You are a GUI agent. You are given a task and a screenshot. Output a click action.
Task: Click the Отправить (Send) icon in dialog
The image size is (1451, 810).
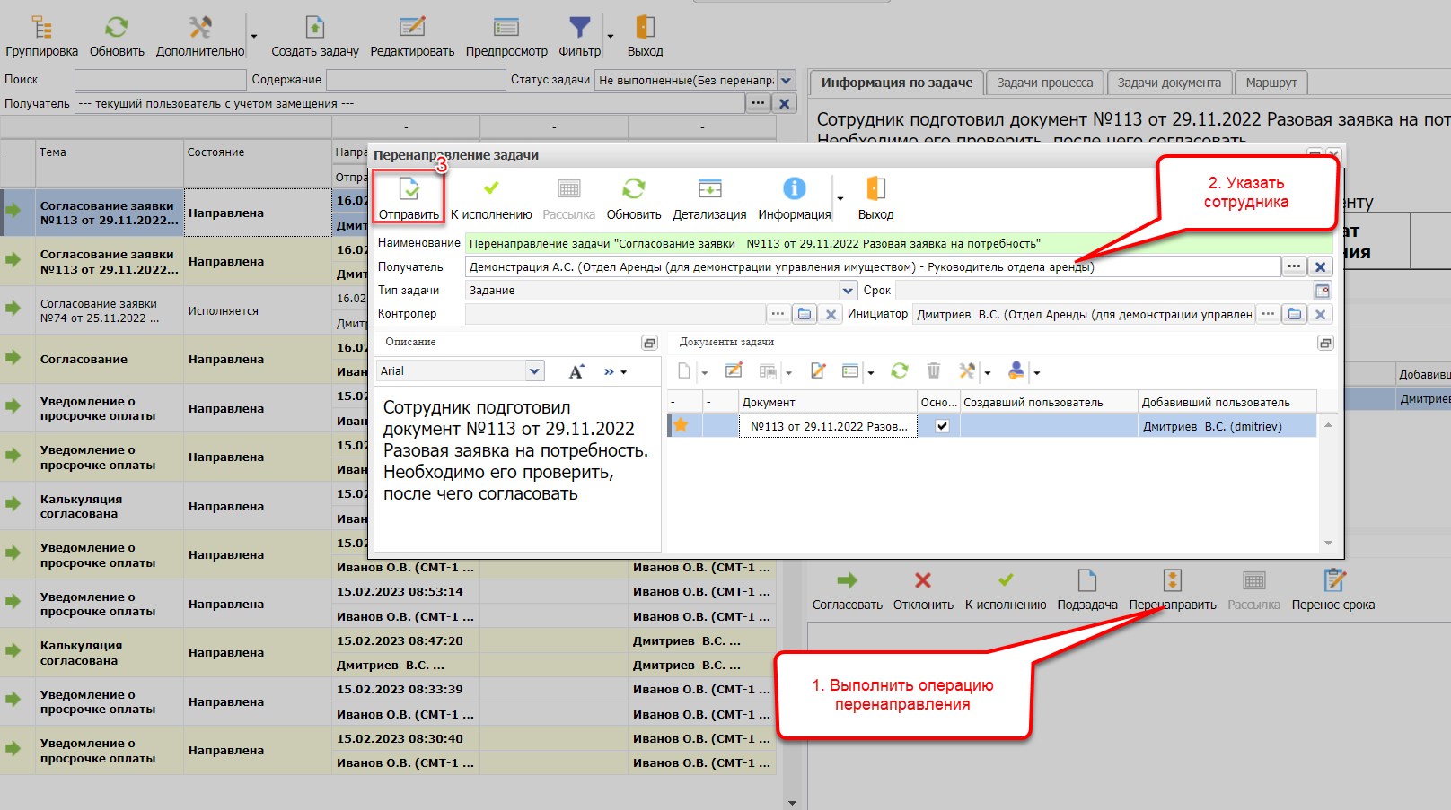click(x=409, y=189)
